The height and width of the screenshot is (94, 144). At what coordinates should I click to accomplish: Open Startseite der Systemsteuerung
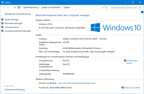point(18,14)
